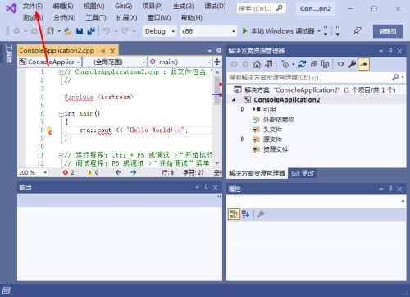Viewport: 410px width, 297px height.
Task: Click the alphabetical sort icon in Properties
Action: [245, 214]
